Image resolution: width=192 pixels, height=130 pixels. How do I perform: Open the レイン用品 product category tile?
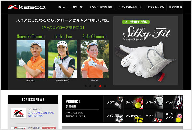[x=114, y=116]
